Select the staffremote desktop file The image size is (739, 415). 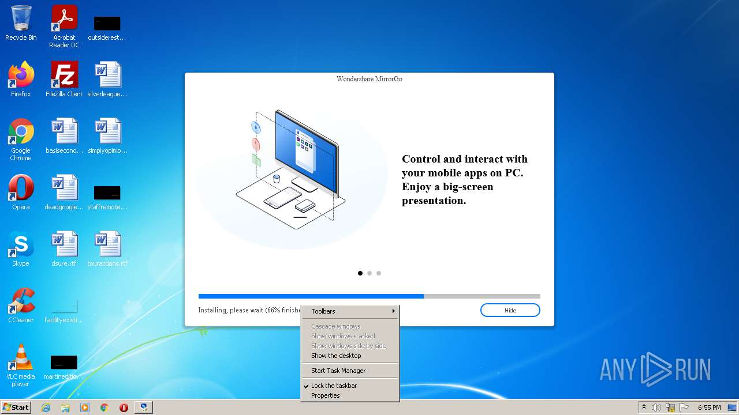(x=107, y=198)
